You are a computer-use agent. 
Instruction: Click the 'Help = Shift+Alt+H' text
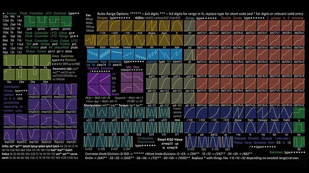[98, 98]
